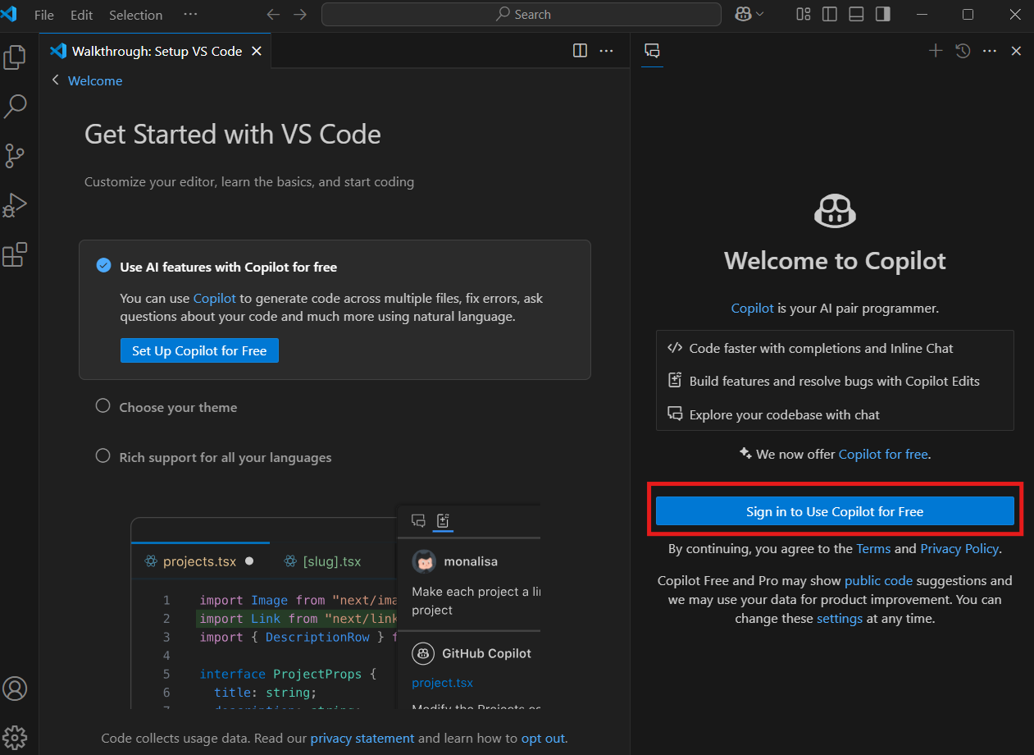The height and width of the screenshot is (755, 1034).
Task: Toggle the bottom Panel visibility
Action: (856, 15)
